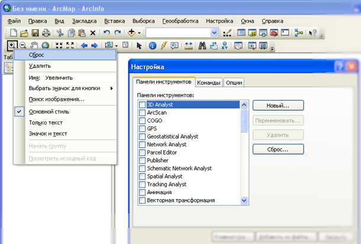Click the Сброс... button in dialog
This screenshot has width=361, height=244.
coord(278,149)
